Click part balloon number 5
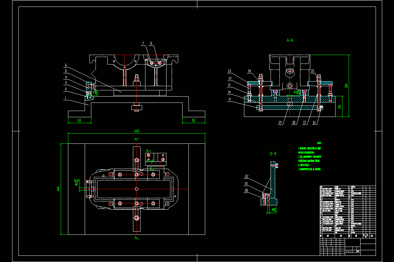 (66, 71)
